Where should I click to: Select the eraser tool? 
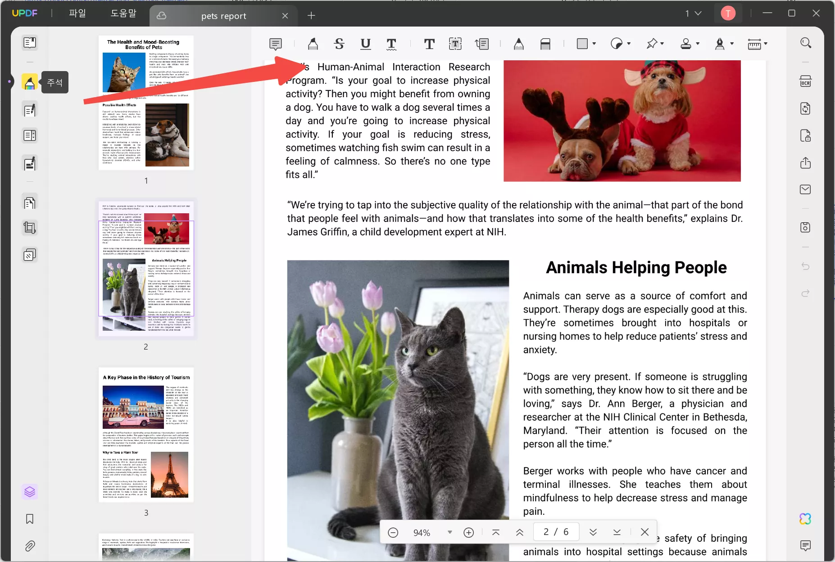(x=545, y=44)
